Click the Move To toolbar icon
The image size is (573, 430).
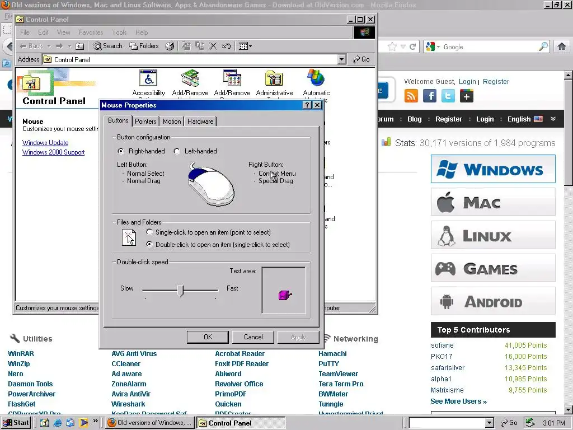pos(186,46)
